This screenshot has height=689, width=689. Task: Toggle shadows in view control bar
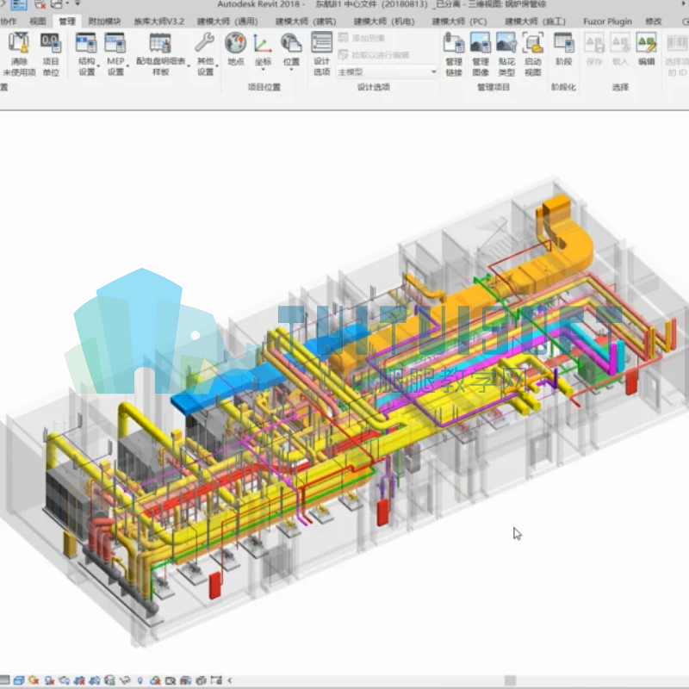(x=49, y=680)
